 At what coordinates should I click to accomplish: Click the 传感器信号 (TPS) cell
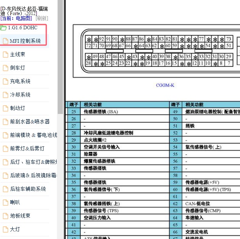point(125,211)
